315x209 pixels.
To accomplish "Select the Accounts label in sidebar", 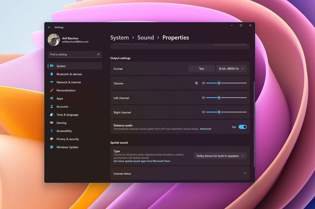I will tap(62, 106).
